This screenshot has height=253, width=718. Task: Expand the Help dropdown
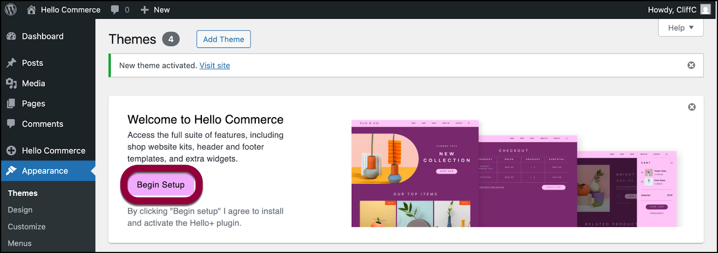[x=681, y=28]
